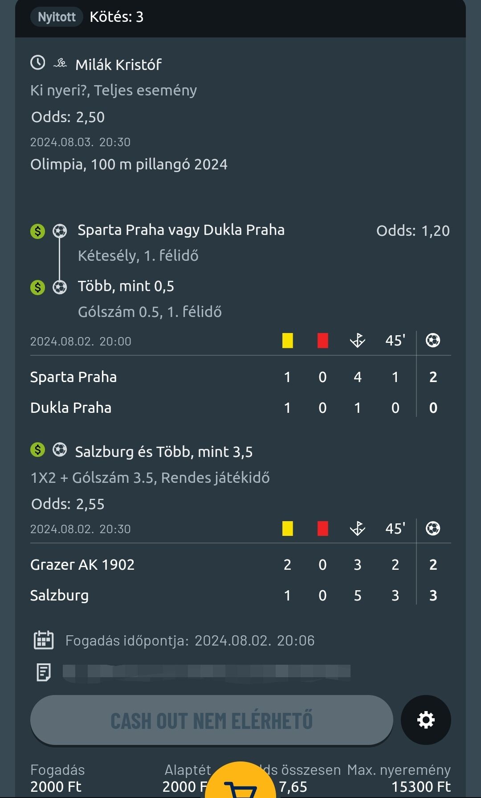The height and width of the screenshot is (798, 481).
Task: Click green dollar icon beside Sparta Praha bet
Action: pyautogui.click(x=38, y=231)
